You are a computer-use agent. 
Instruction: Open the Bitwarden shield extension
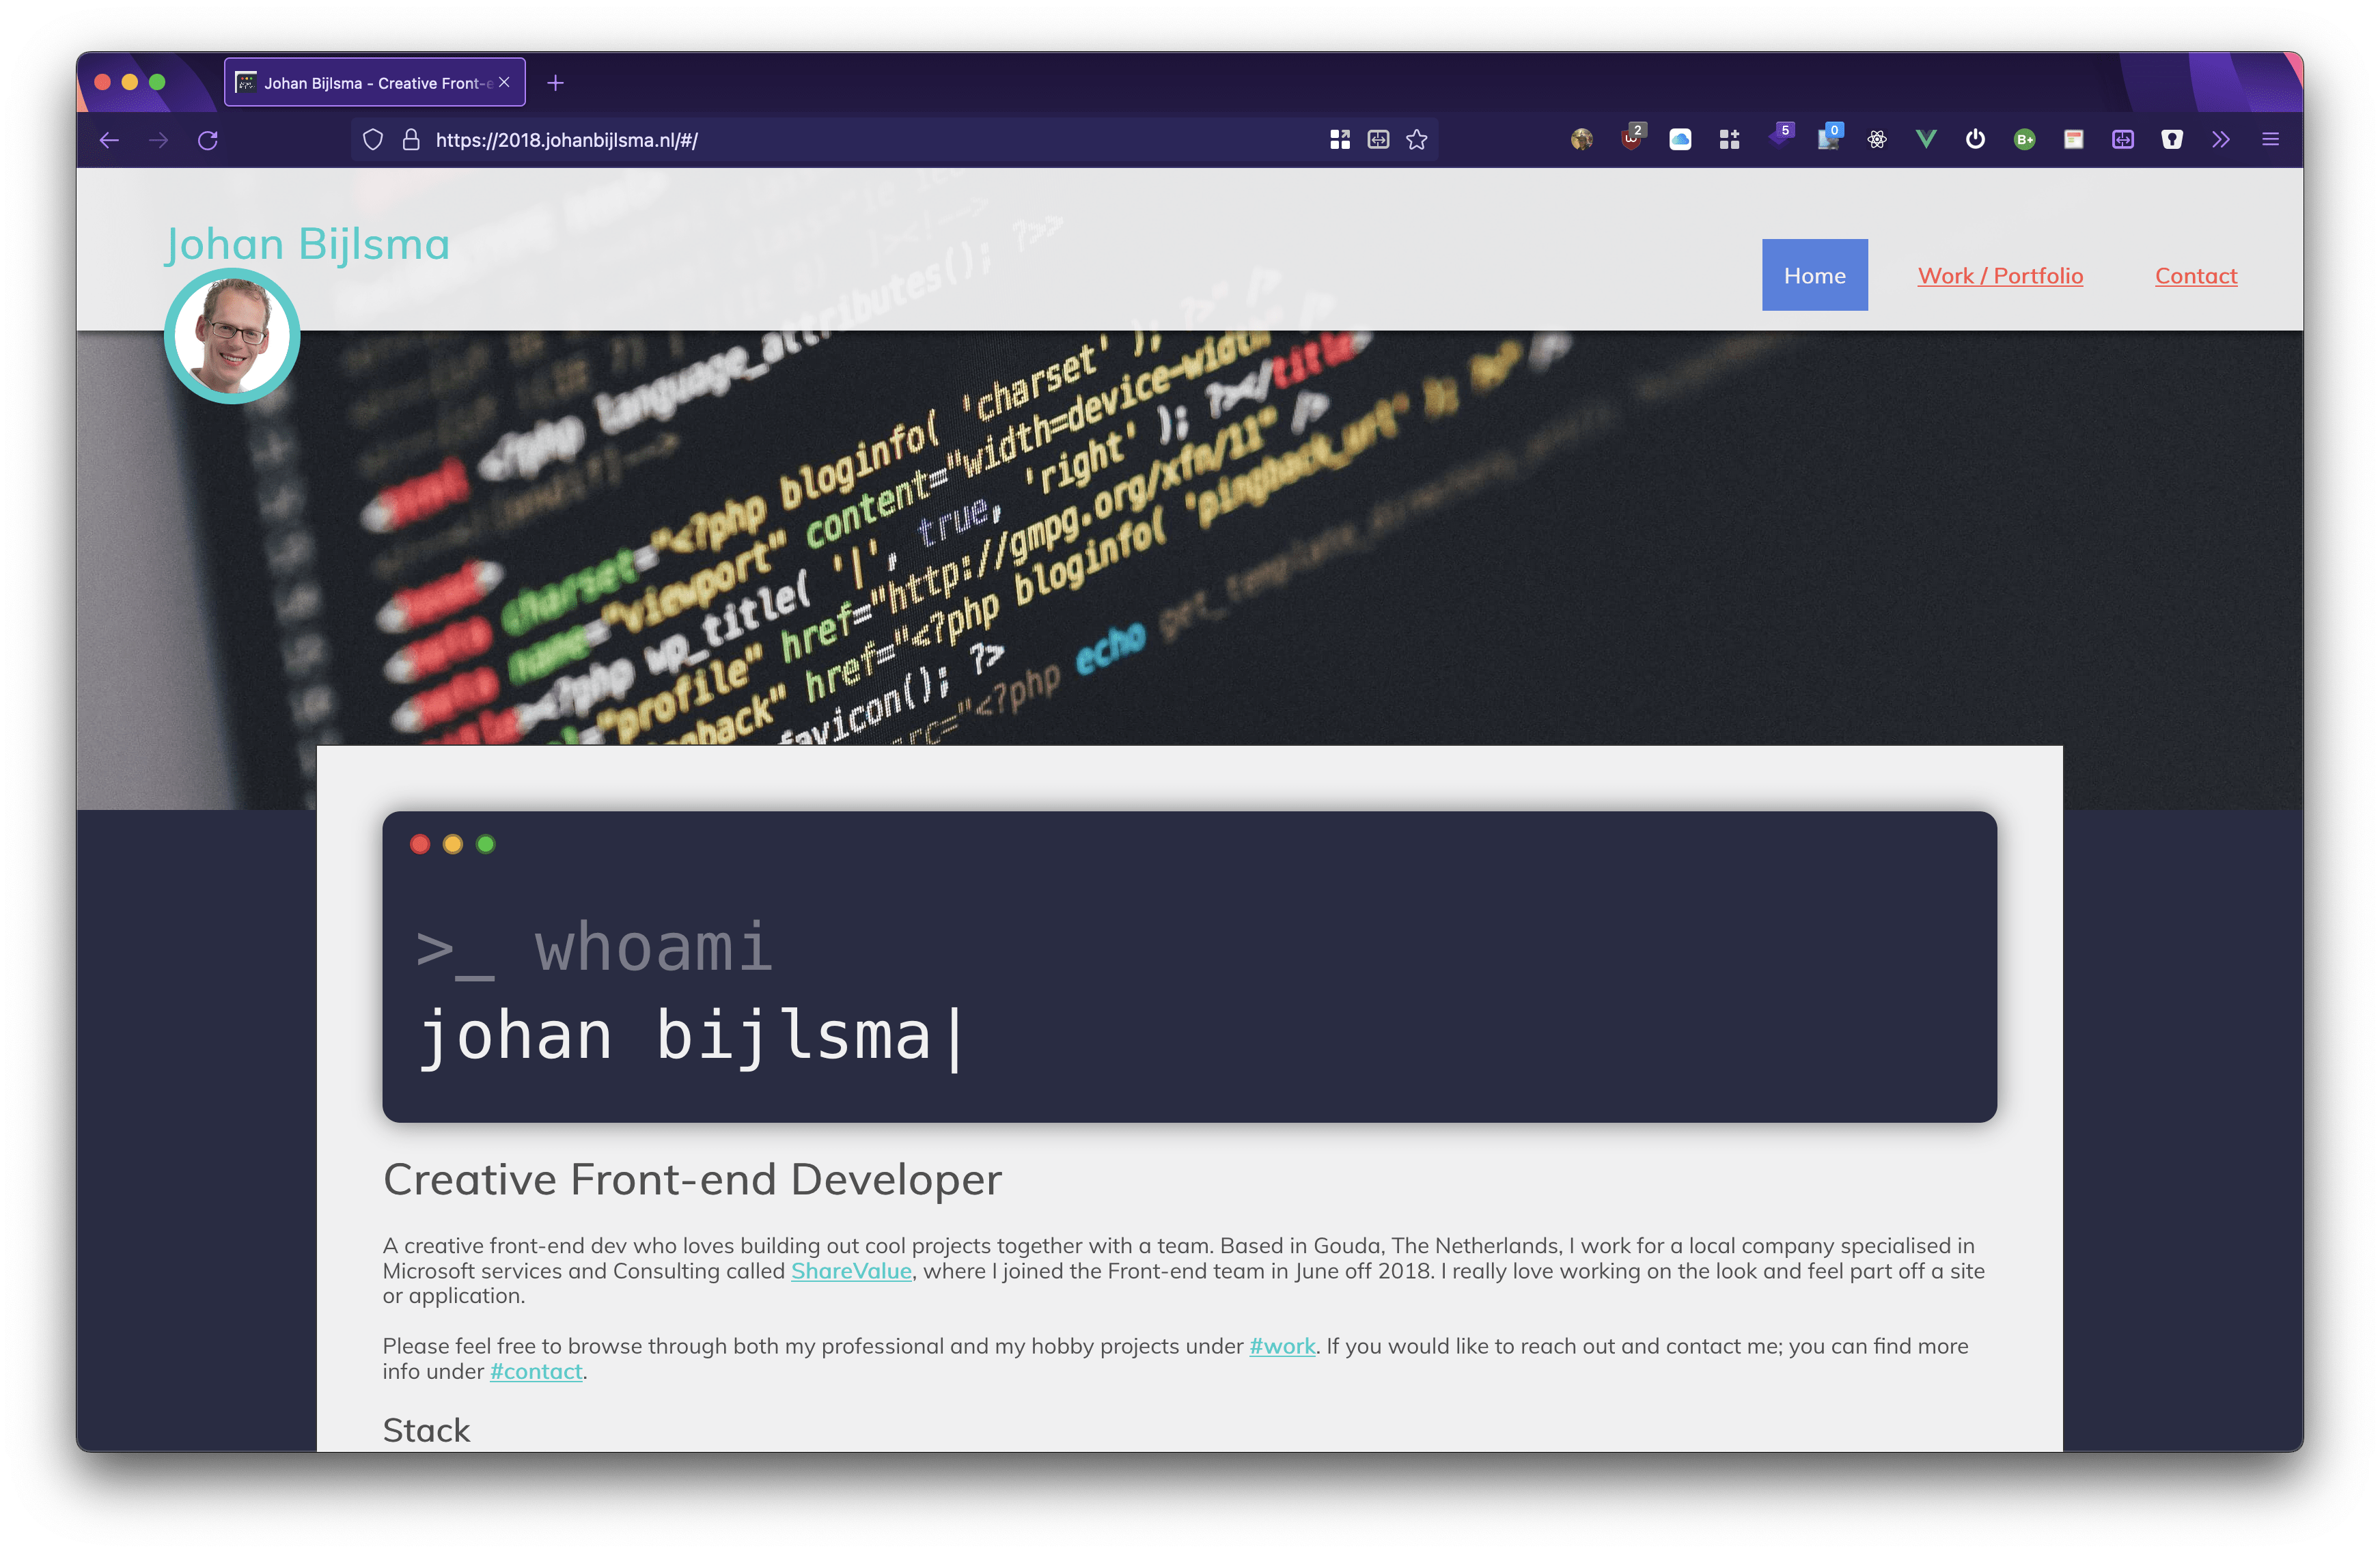tap(2172, 140)
